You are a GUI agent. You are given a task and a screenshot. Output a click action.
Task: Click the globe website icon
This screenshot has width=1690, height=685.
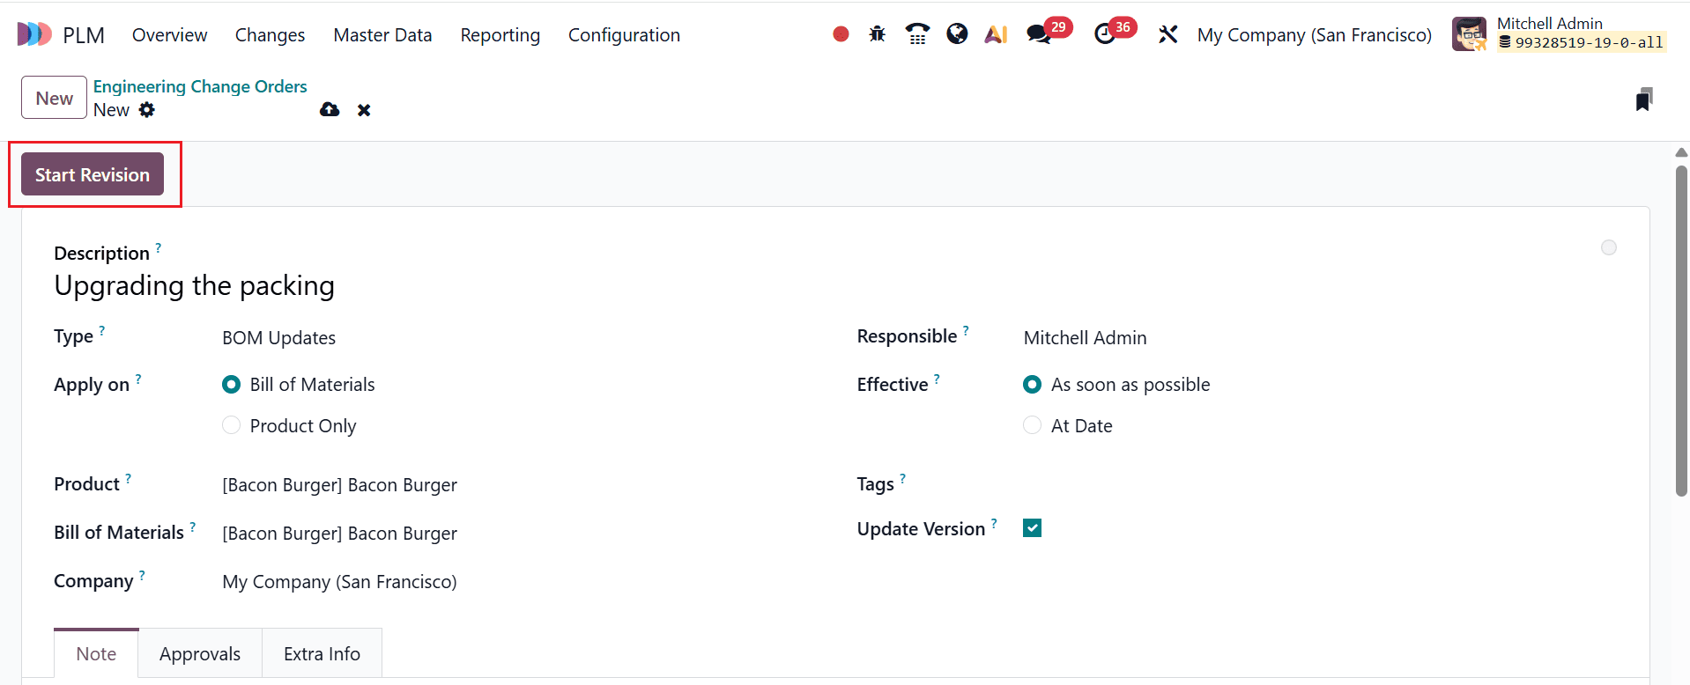pos(957,33)
